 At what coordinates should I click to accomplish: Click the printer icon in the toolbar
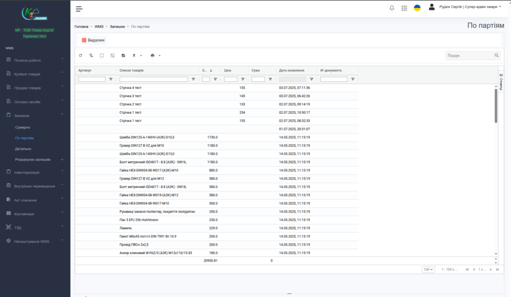(x=153, y=55)
